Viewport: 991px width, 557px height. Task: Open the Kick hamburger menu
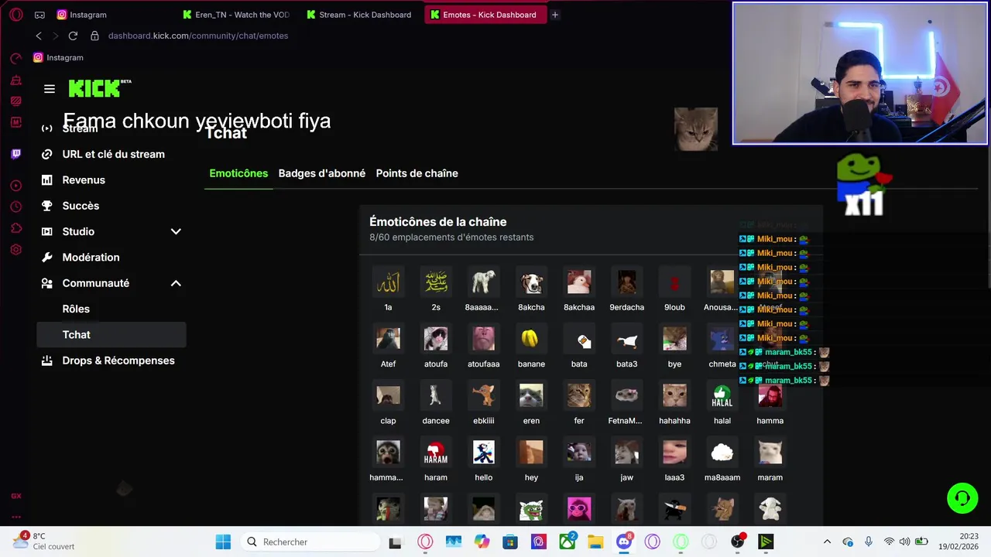pyautogui.click(x=50, y=89)
